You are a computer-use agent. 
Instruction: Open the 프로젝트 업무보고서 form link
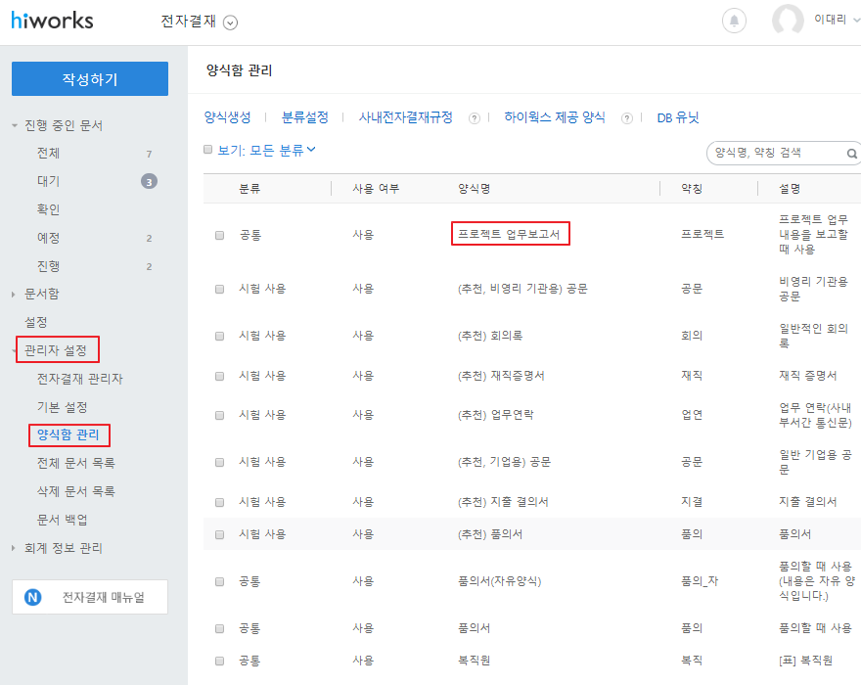coord(509,235)
